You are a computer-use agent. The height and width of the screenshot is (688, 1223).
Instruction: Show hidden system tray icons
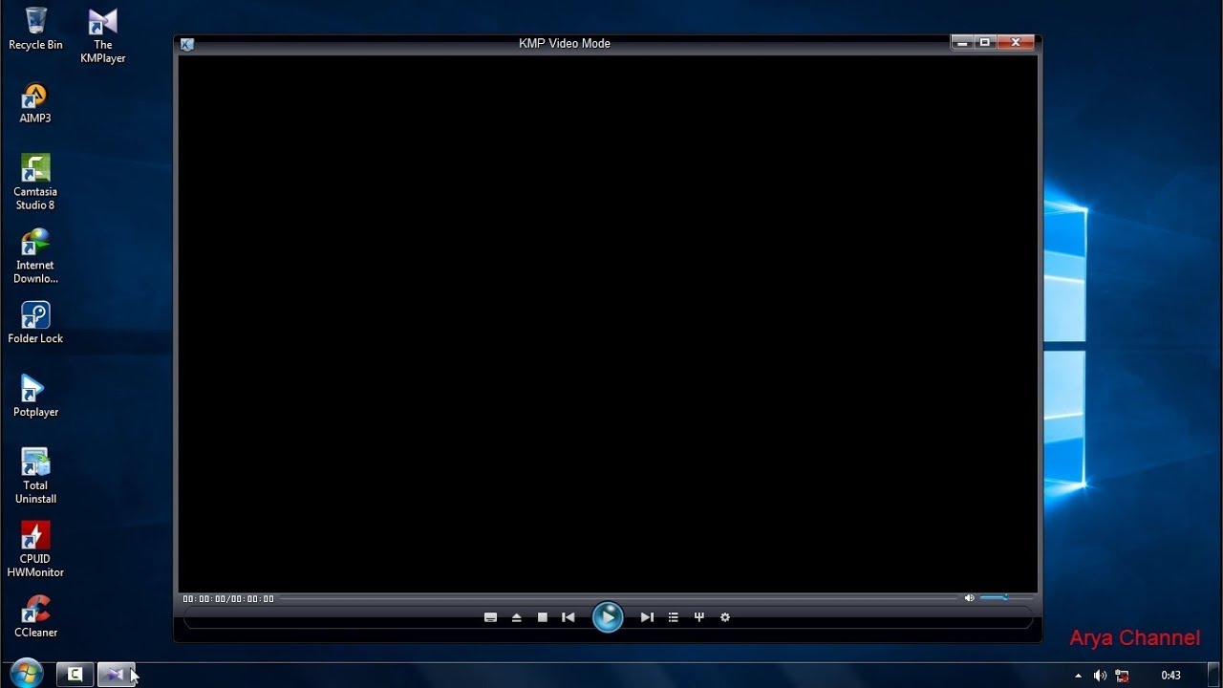pyautogui.click(x=1079, y=676)
